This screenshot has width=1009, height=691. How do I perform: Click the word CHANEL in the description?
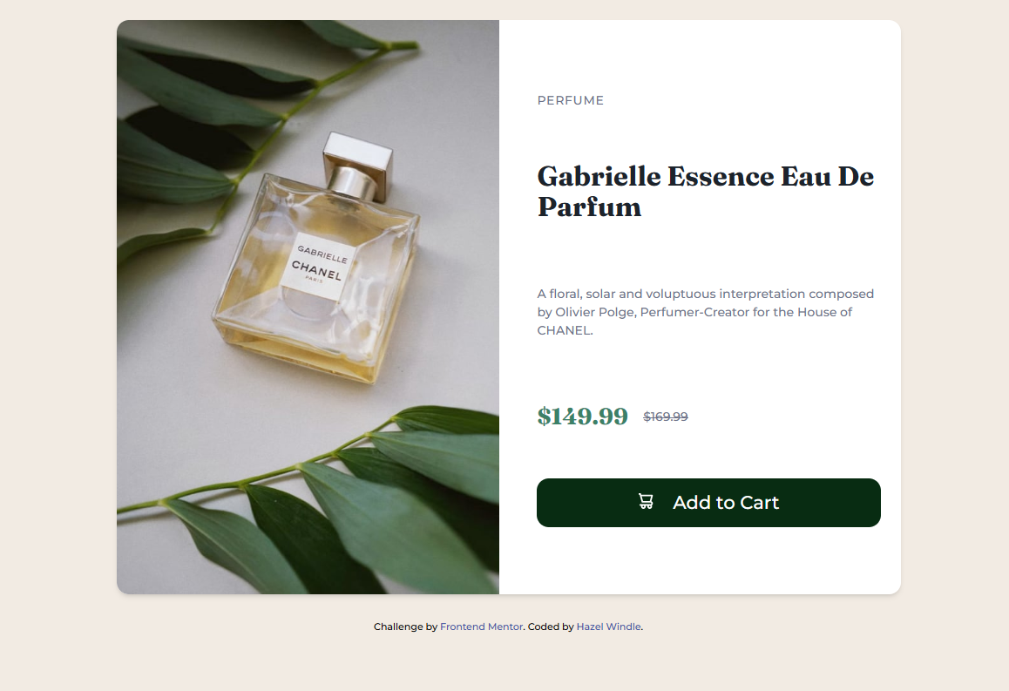564,330
